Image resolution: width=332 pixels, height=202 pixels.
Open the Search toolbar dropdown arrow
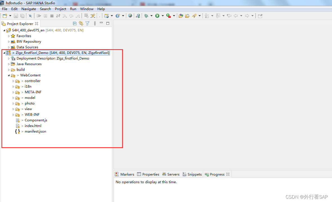point(199,16)
